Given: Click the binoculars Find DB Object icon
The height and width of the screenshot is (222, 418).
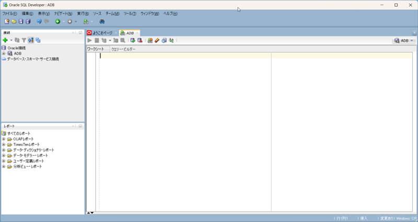Looking at the screenshot, I should point(102,21).
